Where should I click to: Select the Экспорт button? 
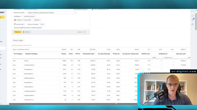click(x=27, y=32)
